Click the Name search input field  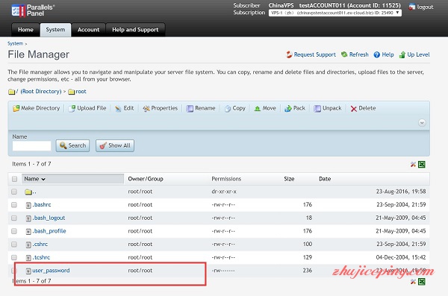[31, 146]
